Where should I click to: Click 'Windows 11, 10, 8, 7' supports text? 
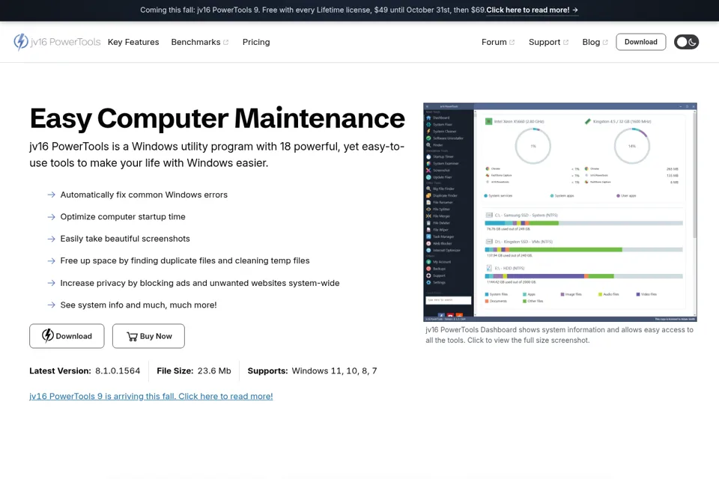tap(334, 370)
